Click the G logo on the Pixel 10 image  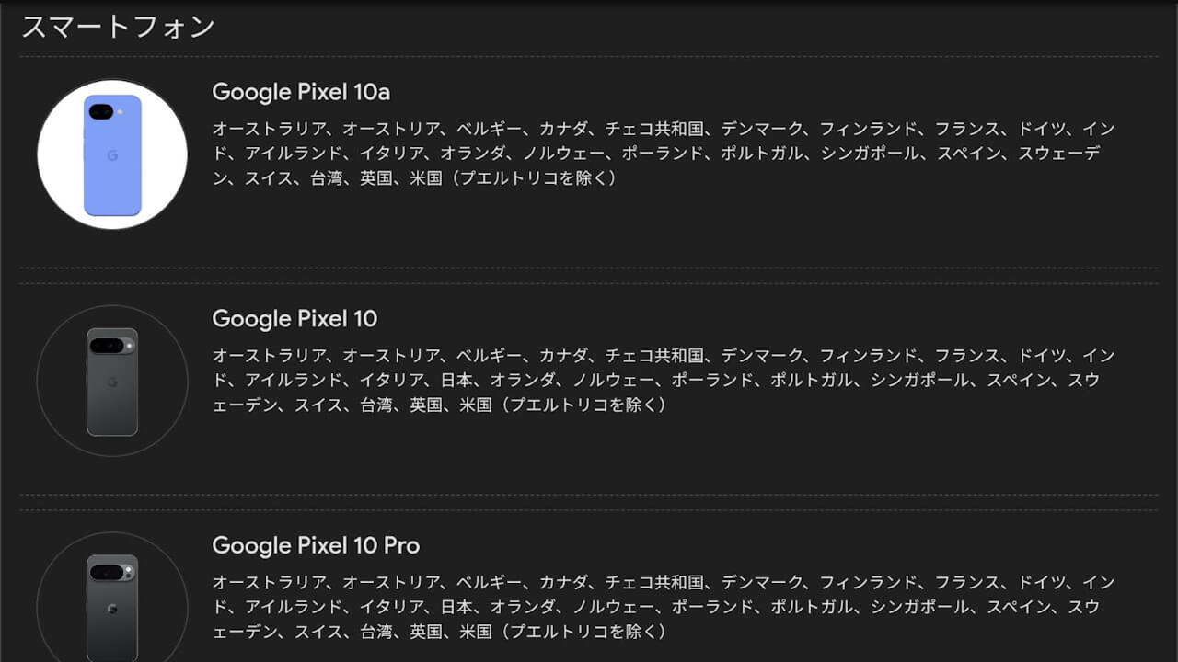click(112, 382)
